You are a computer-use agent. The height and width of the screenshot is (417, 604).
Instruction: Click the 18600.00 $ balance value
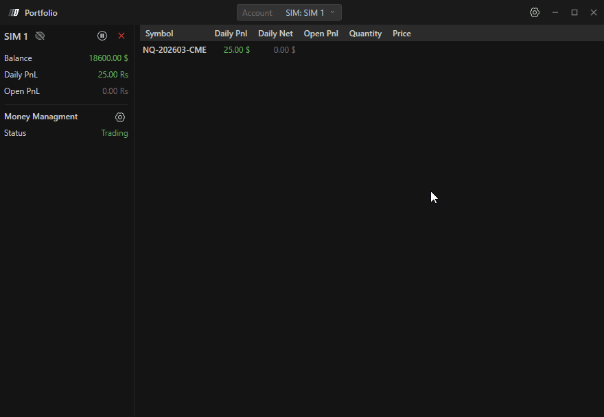click(x=108, y=58)
